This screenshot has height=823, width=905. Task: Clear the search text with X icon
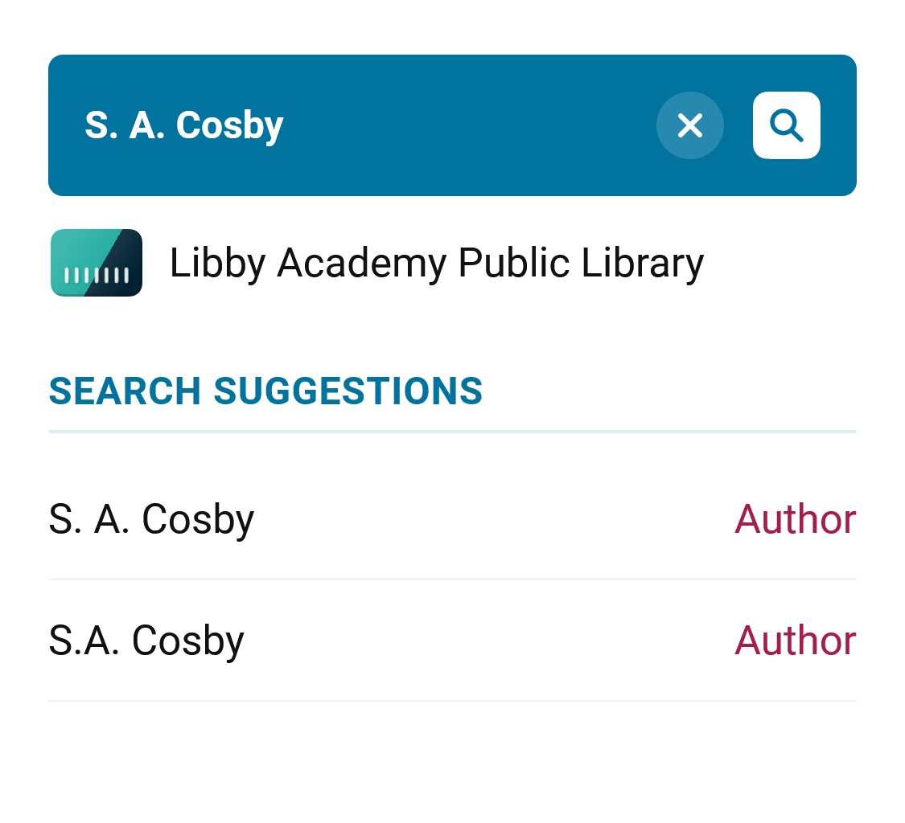[689, 125]
